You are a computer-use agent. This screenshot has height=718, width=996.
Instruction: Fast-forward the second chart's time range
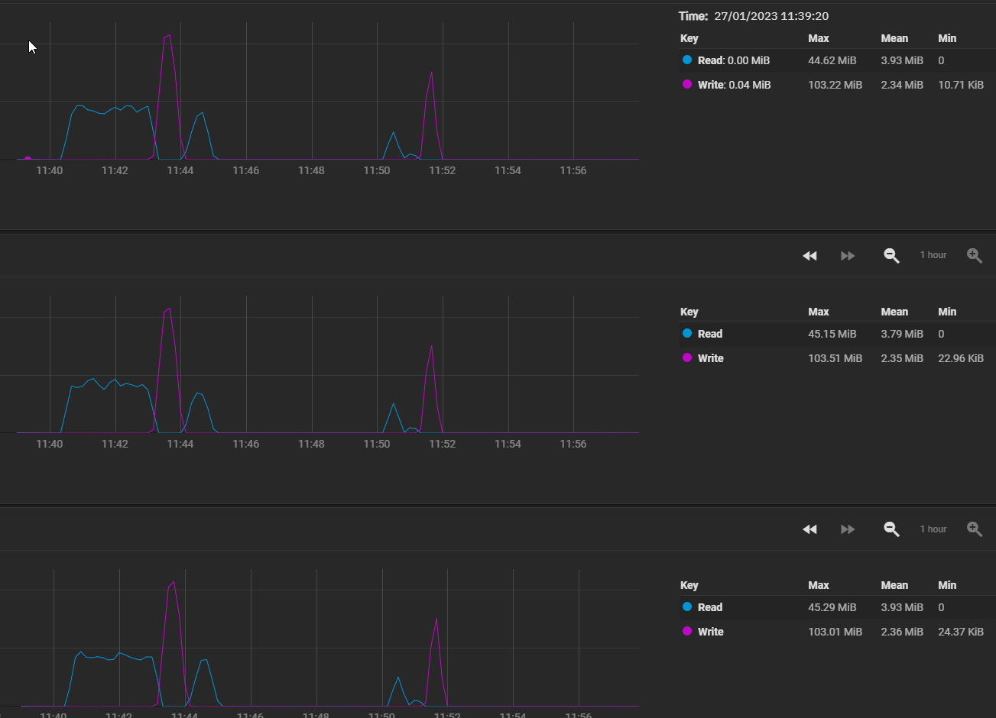coord(848,256)
